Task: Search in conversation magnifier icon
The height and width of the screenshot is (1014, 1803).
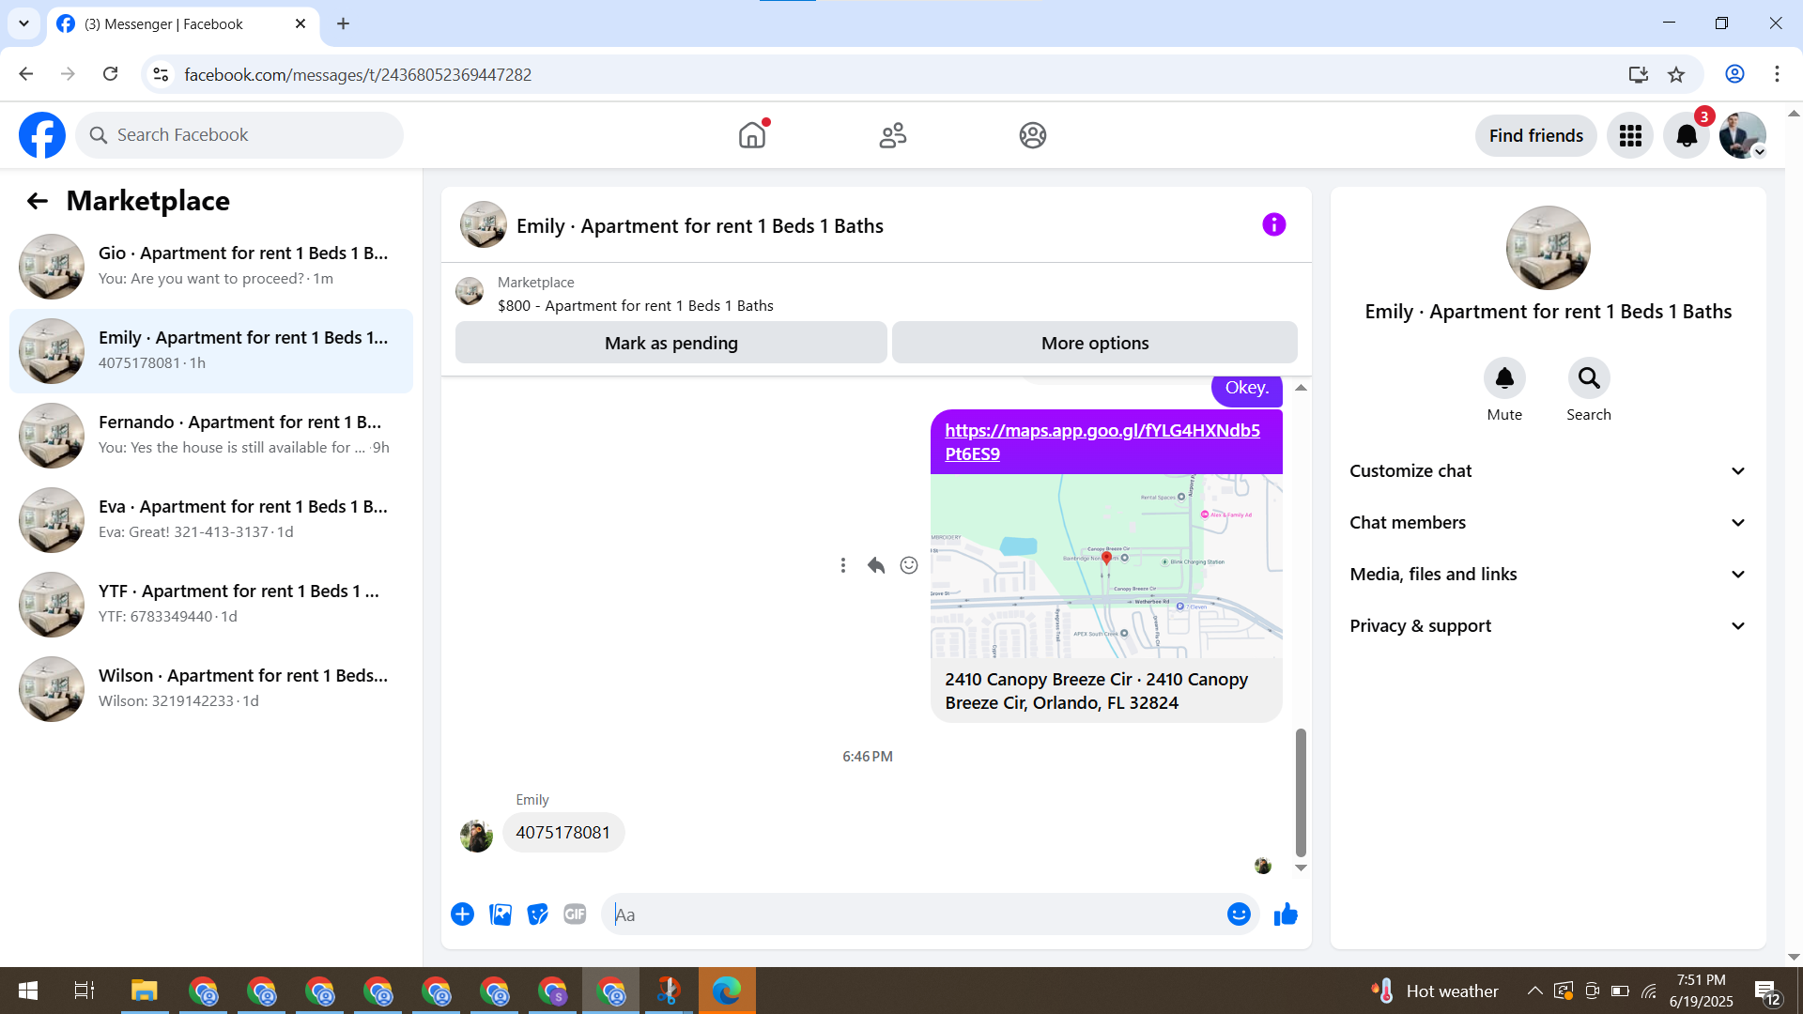Action: tap(1589, 378)
